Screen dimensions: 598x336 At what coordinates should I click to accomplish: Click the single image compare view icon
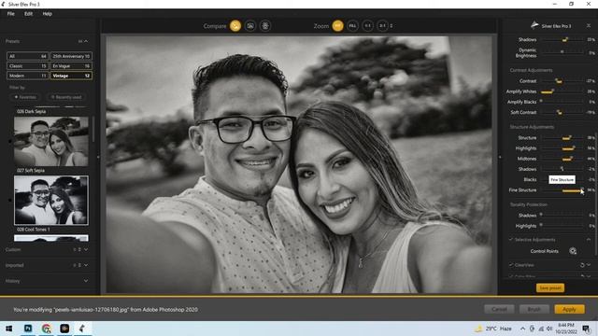[235, 26]
